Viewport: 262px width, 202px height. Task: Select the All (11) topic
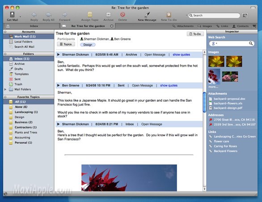coord(29,102)
